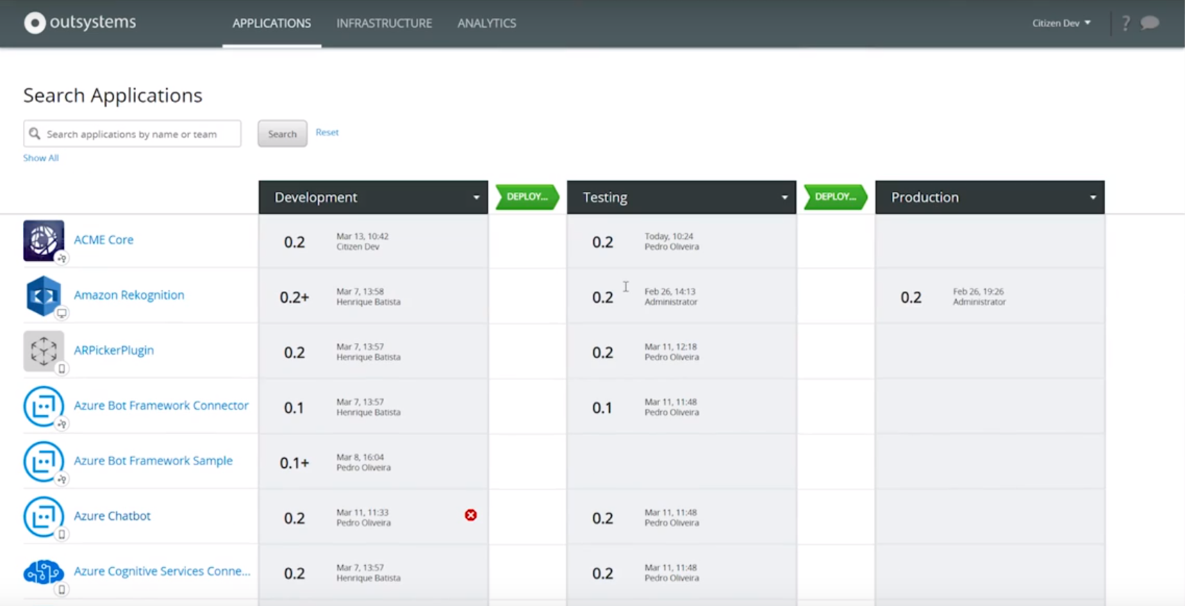Viewport: 1185px width, 606px height.
Task: Select Azure Bot Framework Sample version 0.1+
Action: [295, 463]
